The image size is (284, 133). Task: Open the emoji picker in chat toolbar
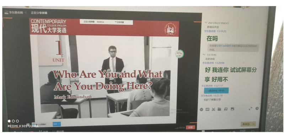[201, 109]
